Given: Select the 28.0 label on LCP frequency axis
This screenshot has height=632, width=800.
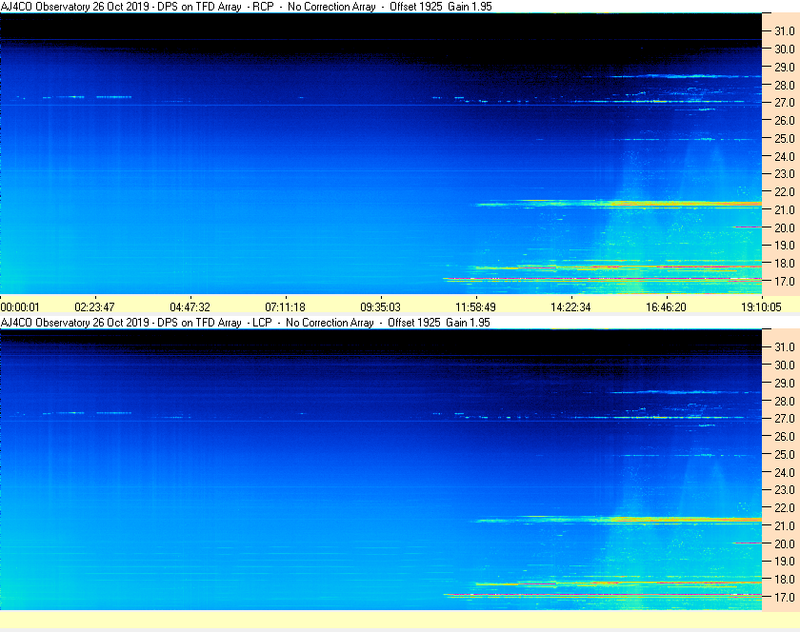Looking at the screenshot, I should [785, 401].
